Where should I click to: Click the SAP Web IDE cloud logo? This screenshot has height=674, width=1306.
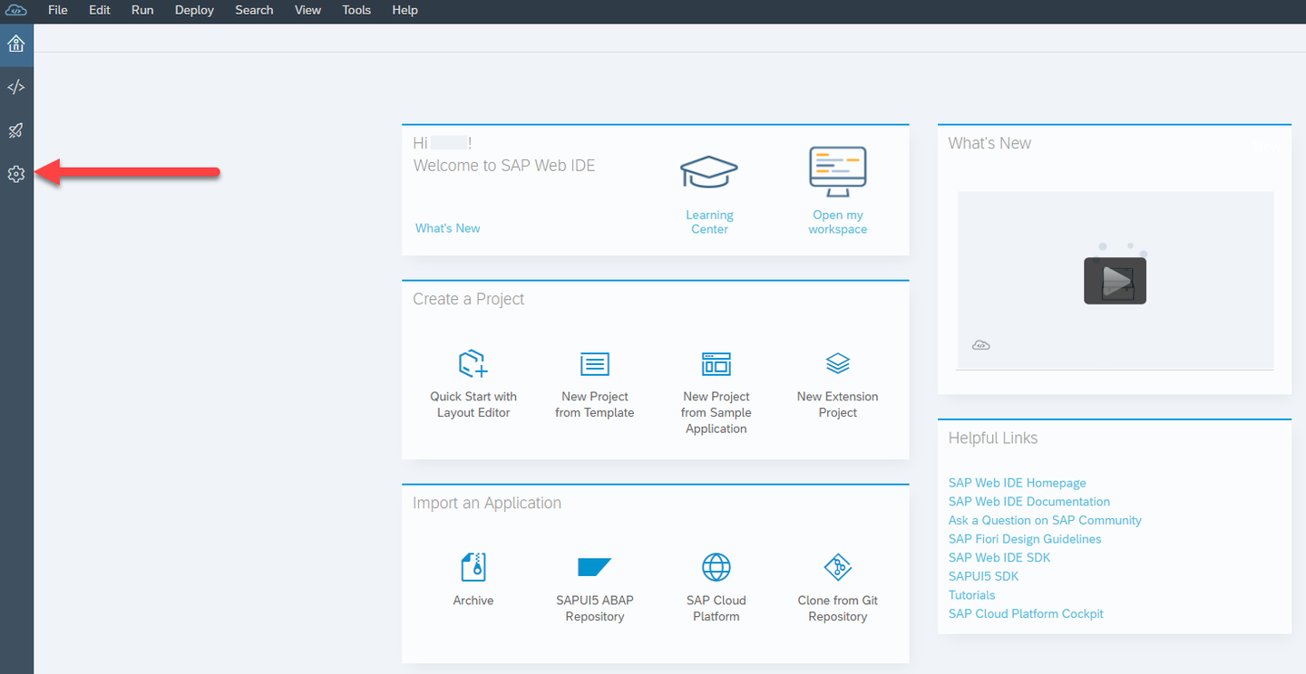click(x=16, y=10)
